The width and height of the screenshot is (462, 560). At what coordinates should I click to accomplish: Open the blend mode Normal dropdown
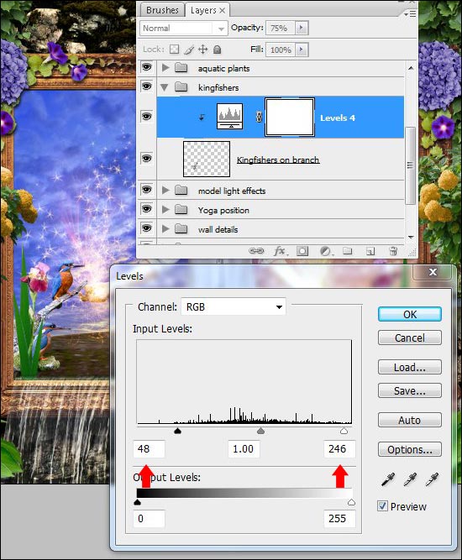184,29
